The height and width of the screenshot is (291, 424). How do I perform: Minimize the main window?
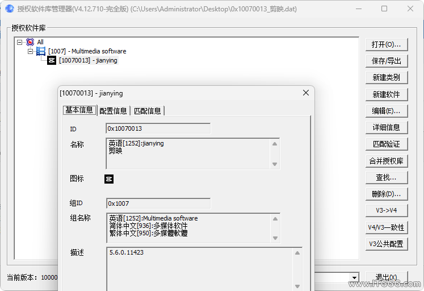tap(359, 9)
